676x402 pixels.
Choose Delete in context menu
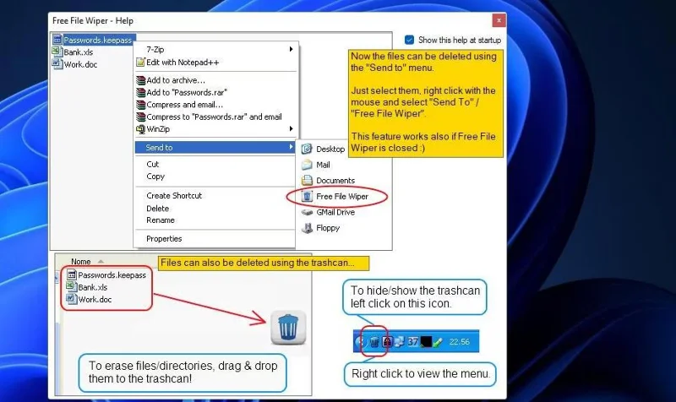157,208
